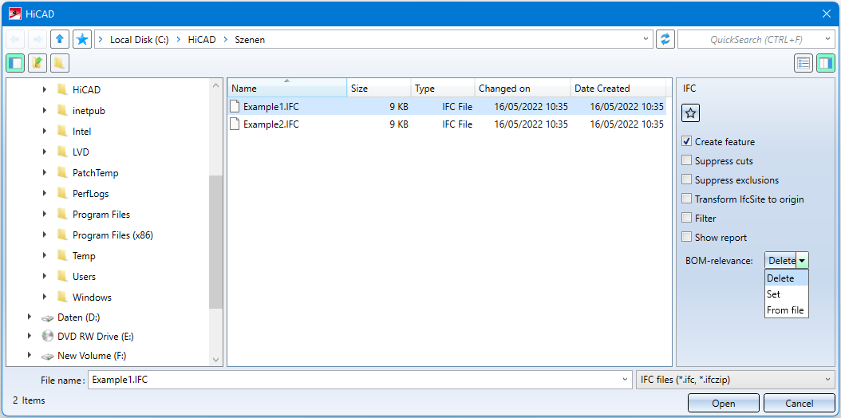Image resolution: width=841 pixels, height=418 pixels.
Task: Click the New Volume (F:) drive icon
Action: tap(48, 356)
